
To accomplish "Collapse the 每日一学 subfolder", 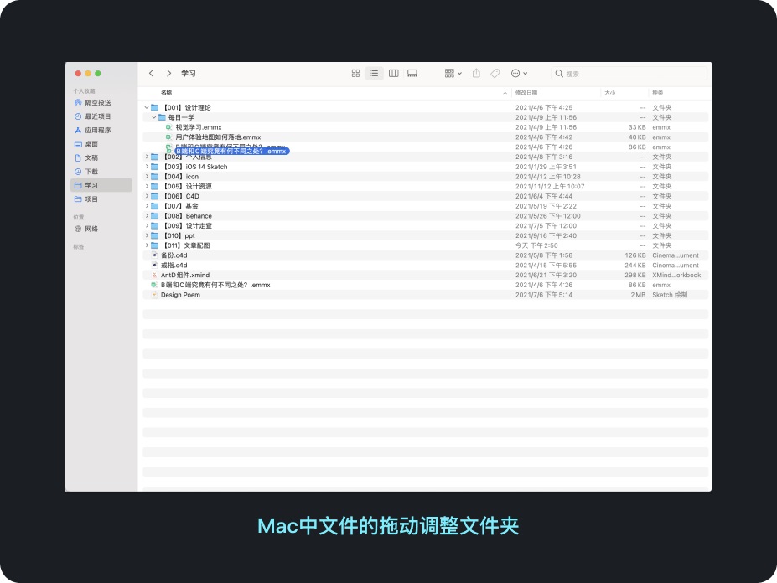I will point(153,117).
